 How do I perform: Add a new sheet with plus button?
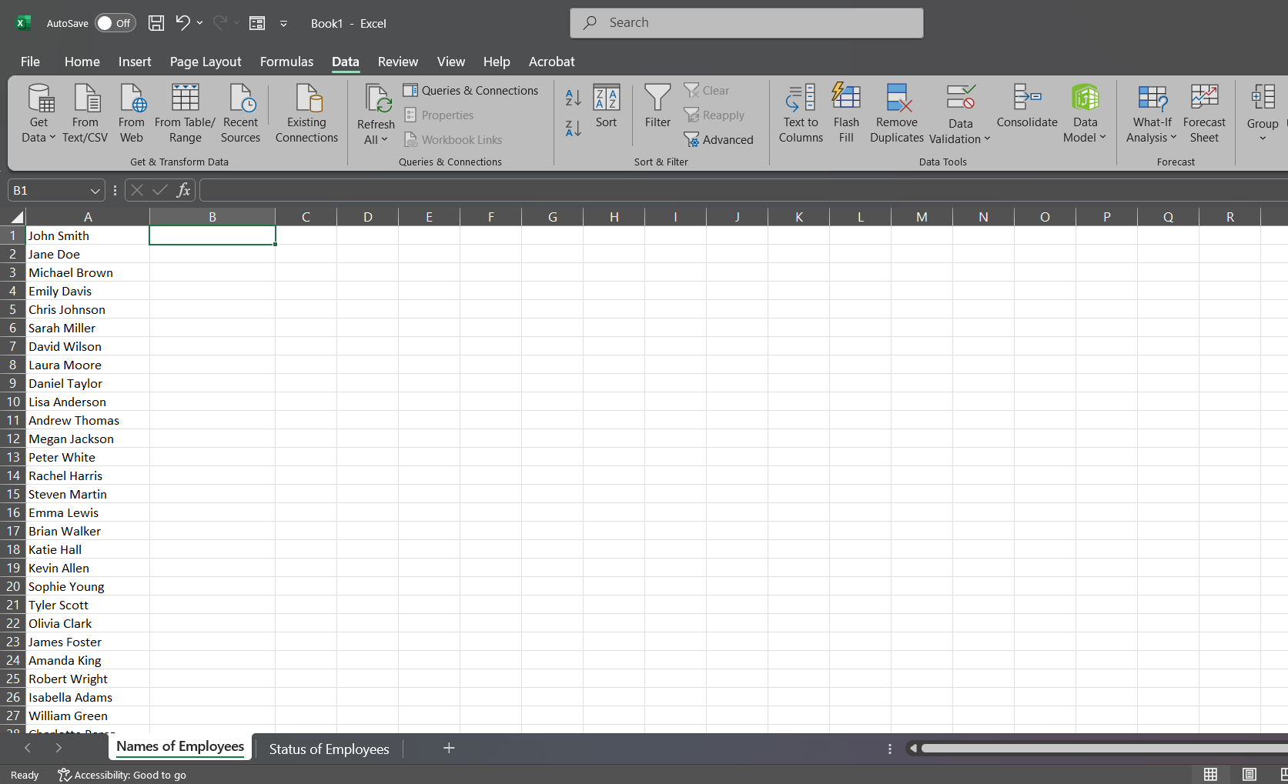pyautogui.click(x=449, y=748)
